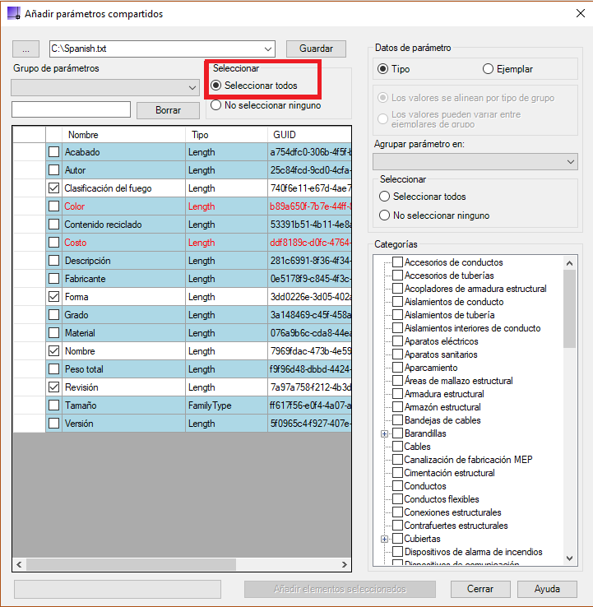Viewport: 593px width, 607px height.
Task: Uncheck the Nombre parameter row checkbox
Action: (53, 350)
